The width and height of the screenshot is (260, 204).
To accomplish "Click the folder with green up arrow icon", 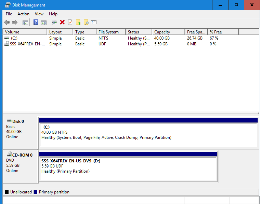I will click(x=78, y=22).
